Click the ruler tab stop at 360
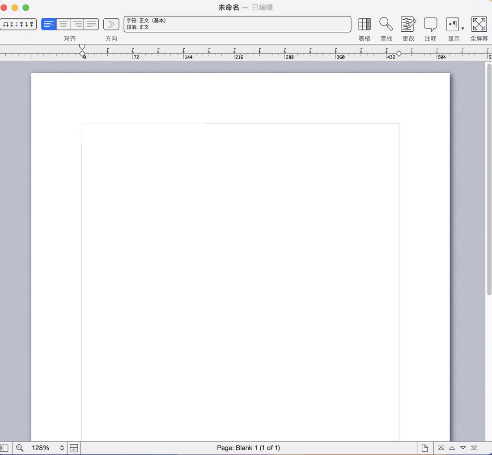The height and width of the screenshot is (455, 492). click(x=336, y=50)
